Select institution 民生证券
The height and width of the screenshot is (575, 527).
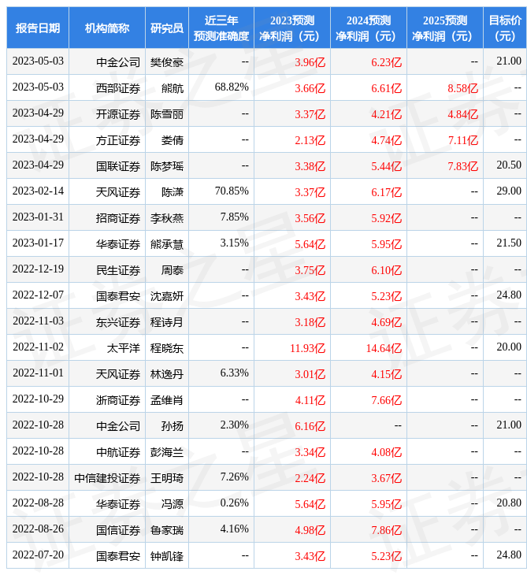118,270
